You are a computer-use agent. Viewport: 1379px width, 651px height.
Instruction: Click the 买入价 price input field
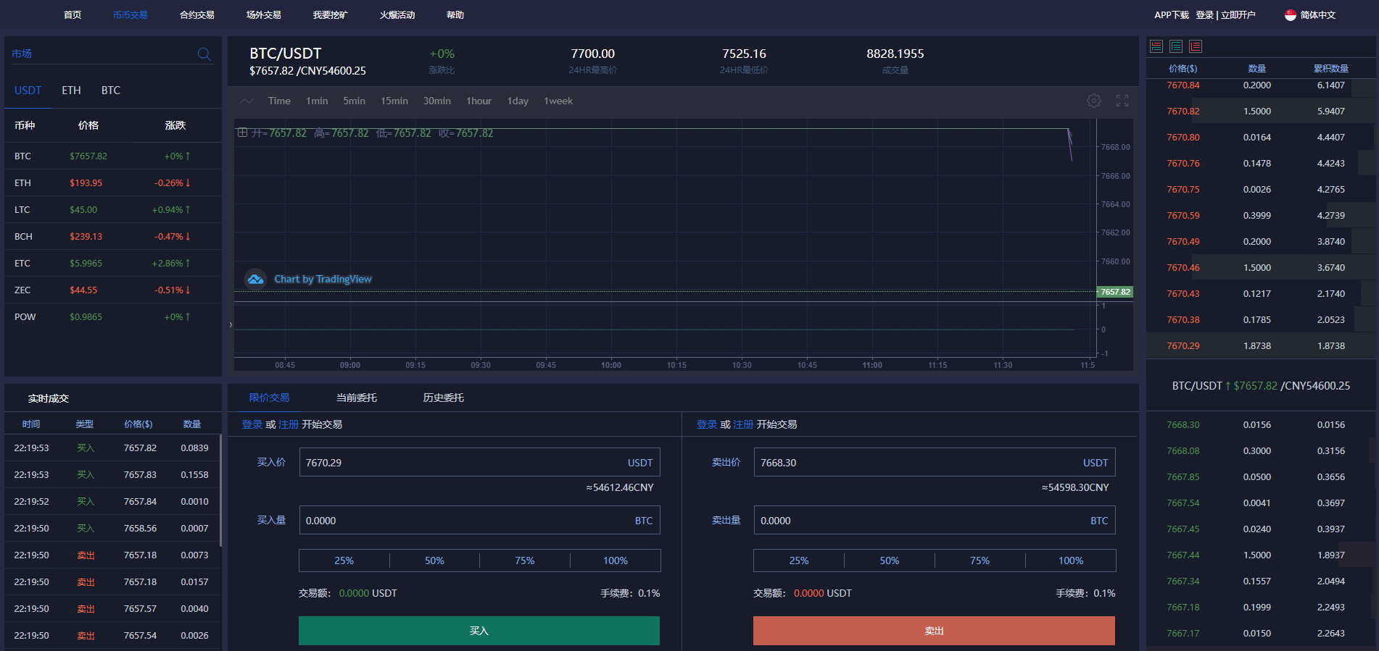[x=464, y=463]
